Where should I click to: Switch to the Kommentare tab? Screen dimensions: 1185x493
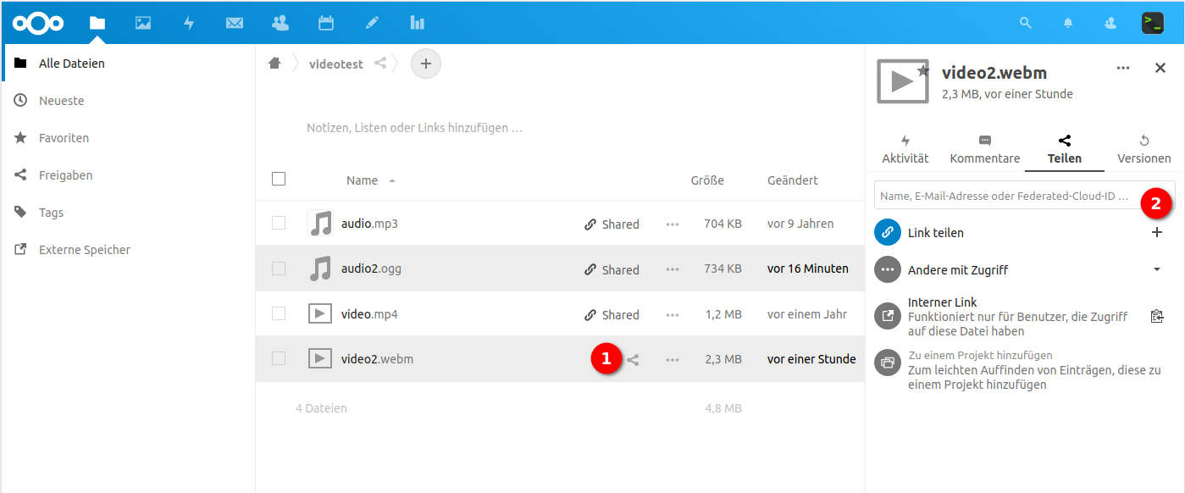pyautogui.click(x=984, y=150)
